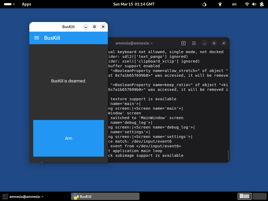Viewport: 268px width, 201px height.
Task: Click the battery status icon
Action: (262, 4)
